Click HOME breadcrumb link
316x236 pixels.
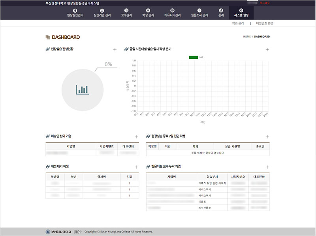[246, 37]
